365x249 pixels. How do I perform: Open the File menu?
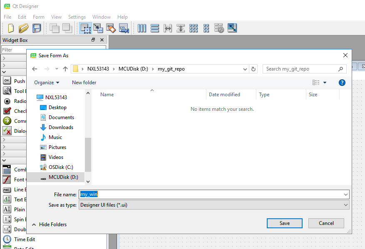(x=7, y=17)
